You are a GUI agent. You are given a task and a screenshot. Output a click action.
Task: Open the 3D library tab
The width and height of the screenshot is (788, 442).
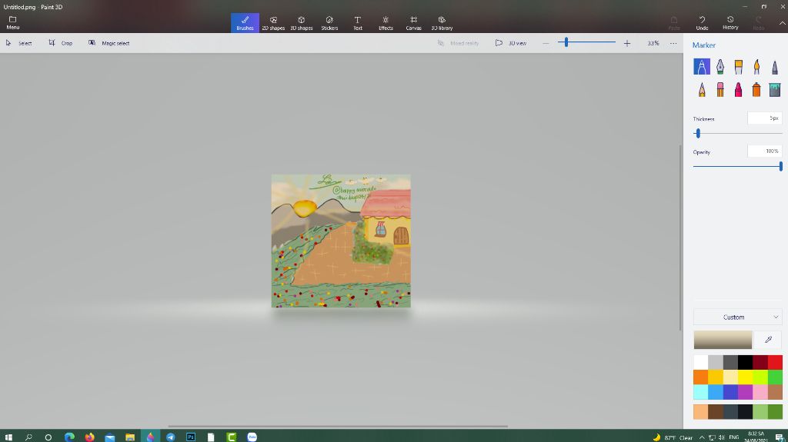coord(442,23)
